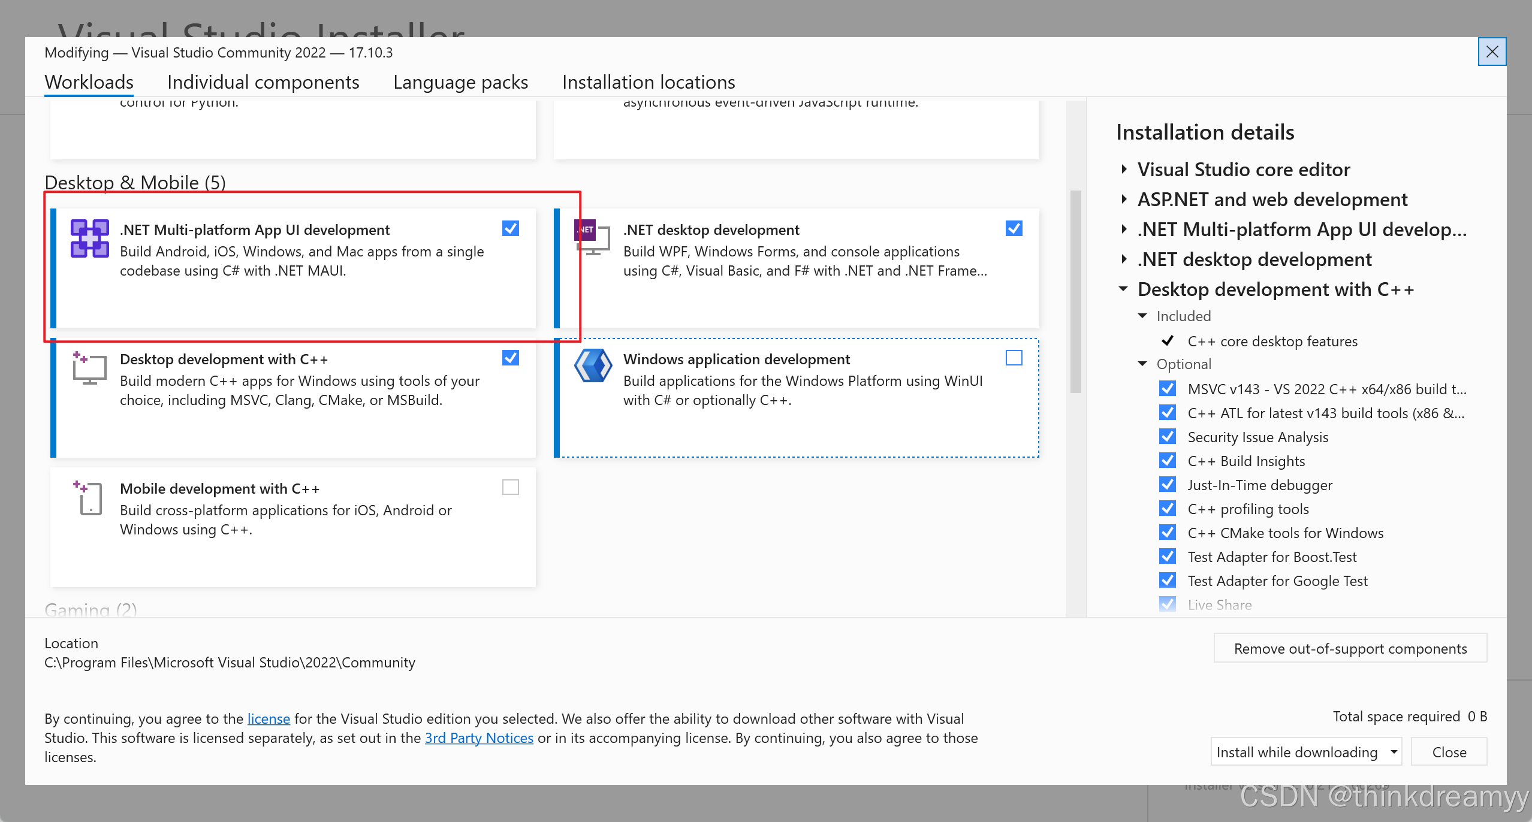
Task: Collapse the Included section
Action: click(x=1142, y=316)
